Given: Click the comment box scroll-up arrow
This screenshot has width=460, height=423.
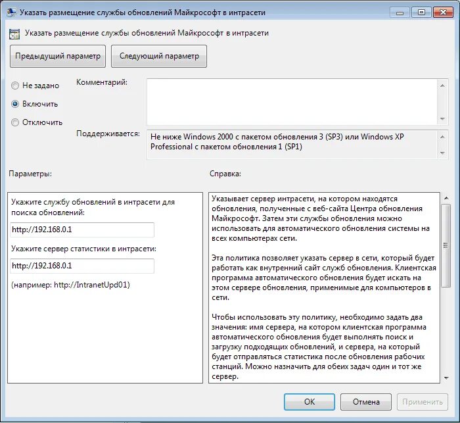Looking at the screenshot, I should [443, 86].
